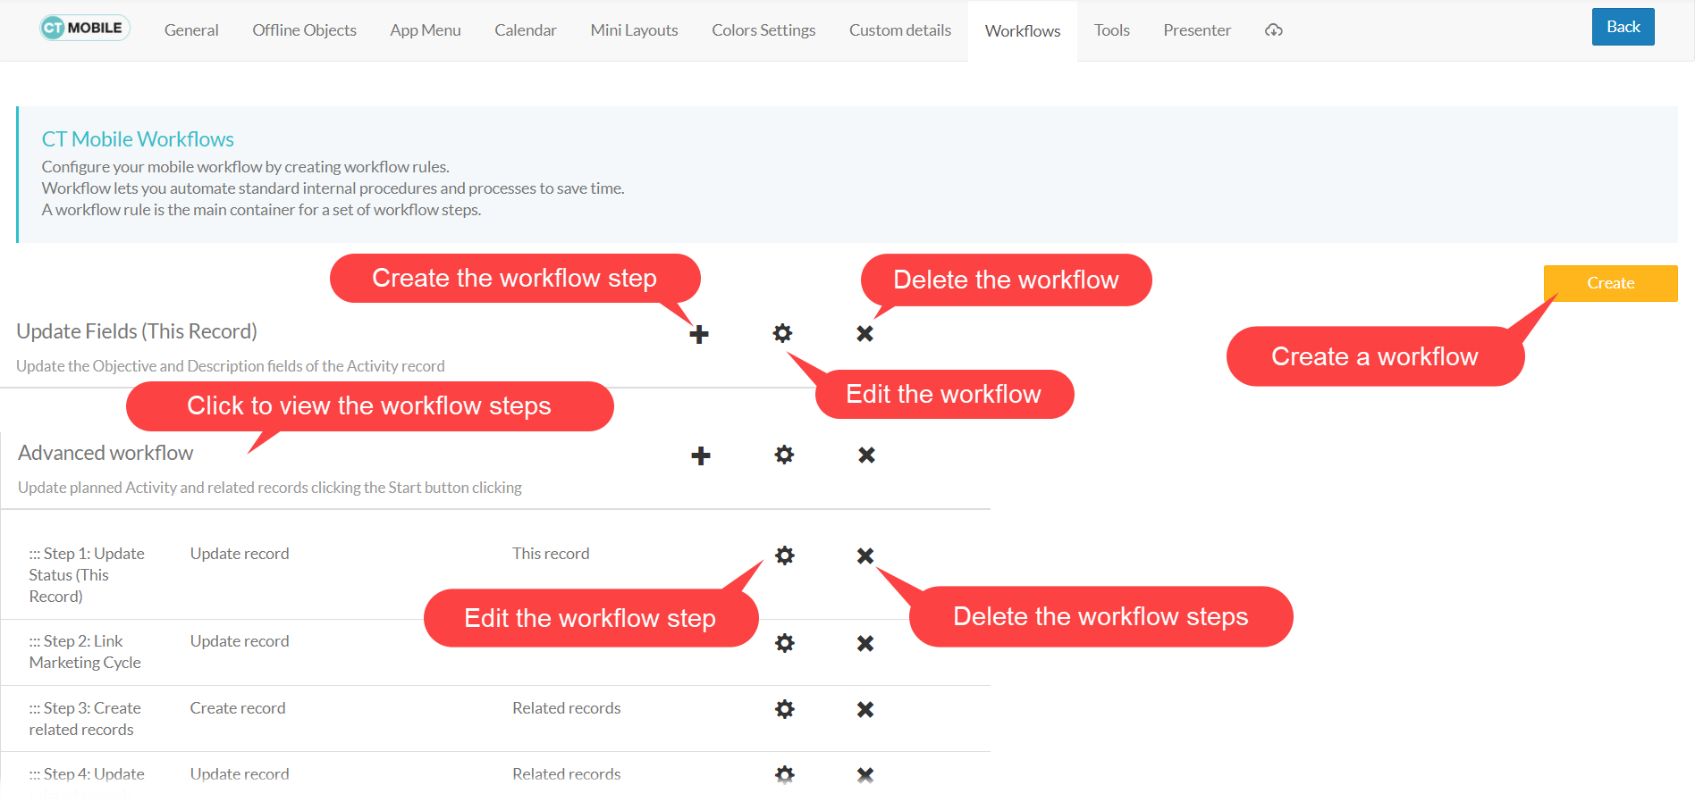
Task: Open Mini Layouts tab
Action: 634,30
